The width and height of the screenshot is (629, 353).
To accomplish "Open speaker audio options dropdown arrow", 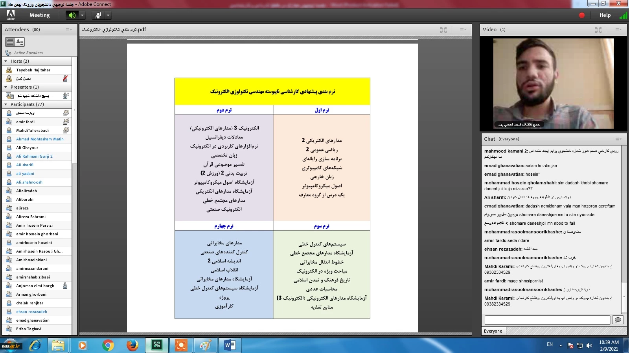I will (x=82, y=15).
